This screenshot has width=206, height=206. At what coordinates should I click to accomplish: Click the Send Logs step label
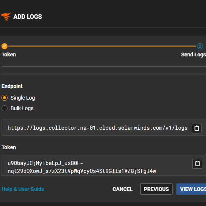[193, 55]
